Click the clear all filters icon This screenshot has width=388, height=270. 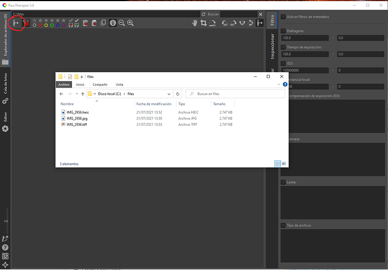(26, 23)
